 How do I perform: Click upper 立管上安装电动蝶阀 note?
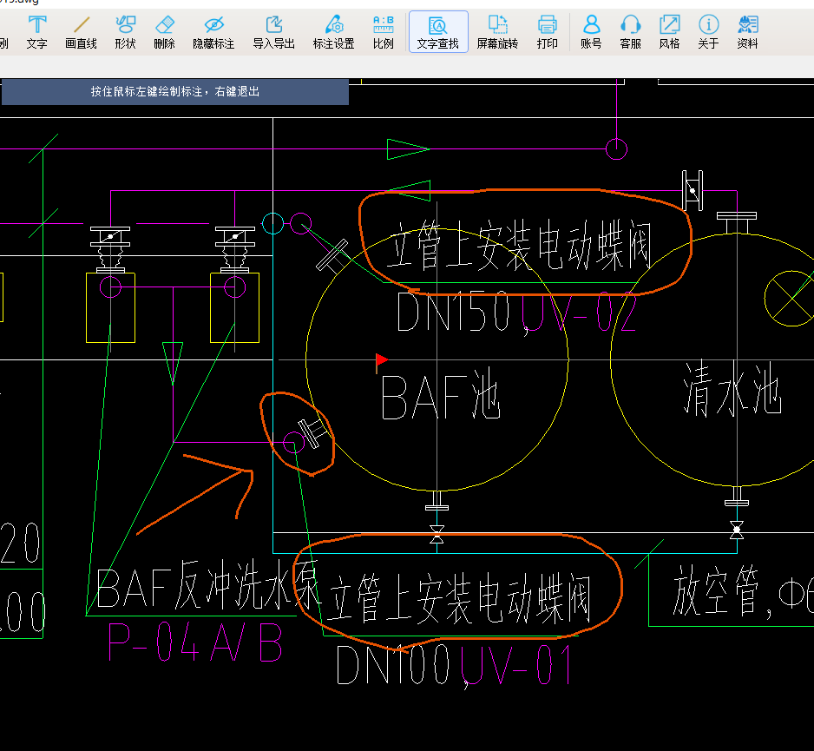[x=519, y=244]
